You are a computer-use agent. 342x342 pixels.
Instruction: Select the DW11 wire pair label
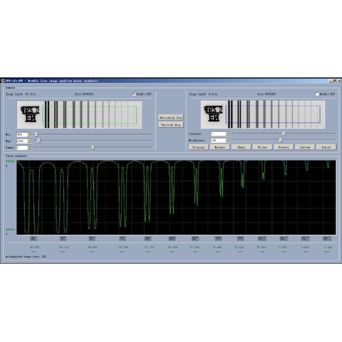(x=284, y=239)
